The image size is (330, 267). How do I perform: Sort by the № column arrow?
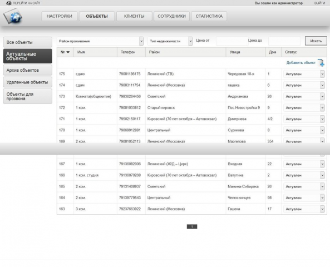pyautogui.click(x=68, y=52)
